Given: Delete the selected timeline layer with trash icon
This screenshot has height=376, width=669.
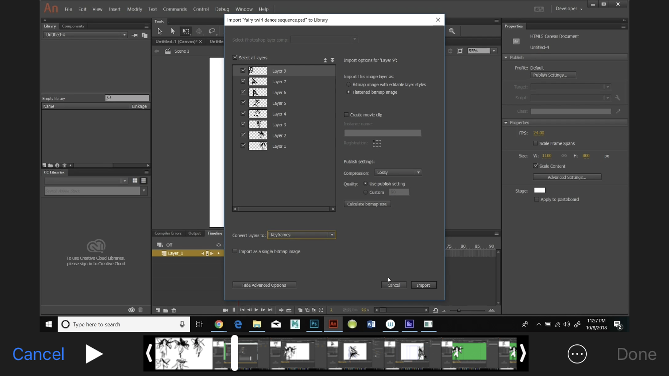Looking at the screenshot, I should 174,310.
